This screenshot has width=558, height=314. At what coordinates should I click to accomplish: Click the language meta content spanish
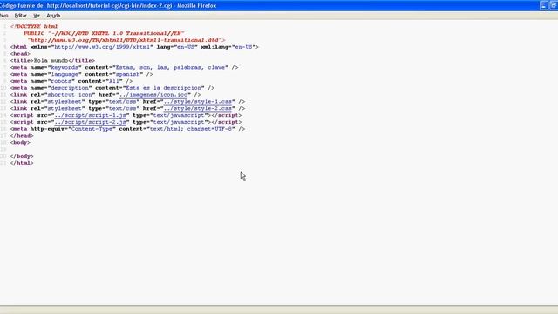click(128, 74)
